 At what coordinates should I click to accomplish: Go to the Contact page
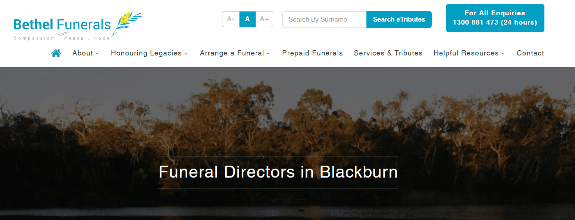pyautogui.click(x=530, y=53)
